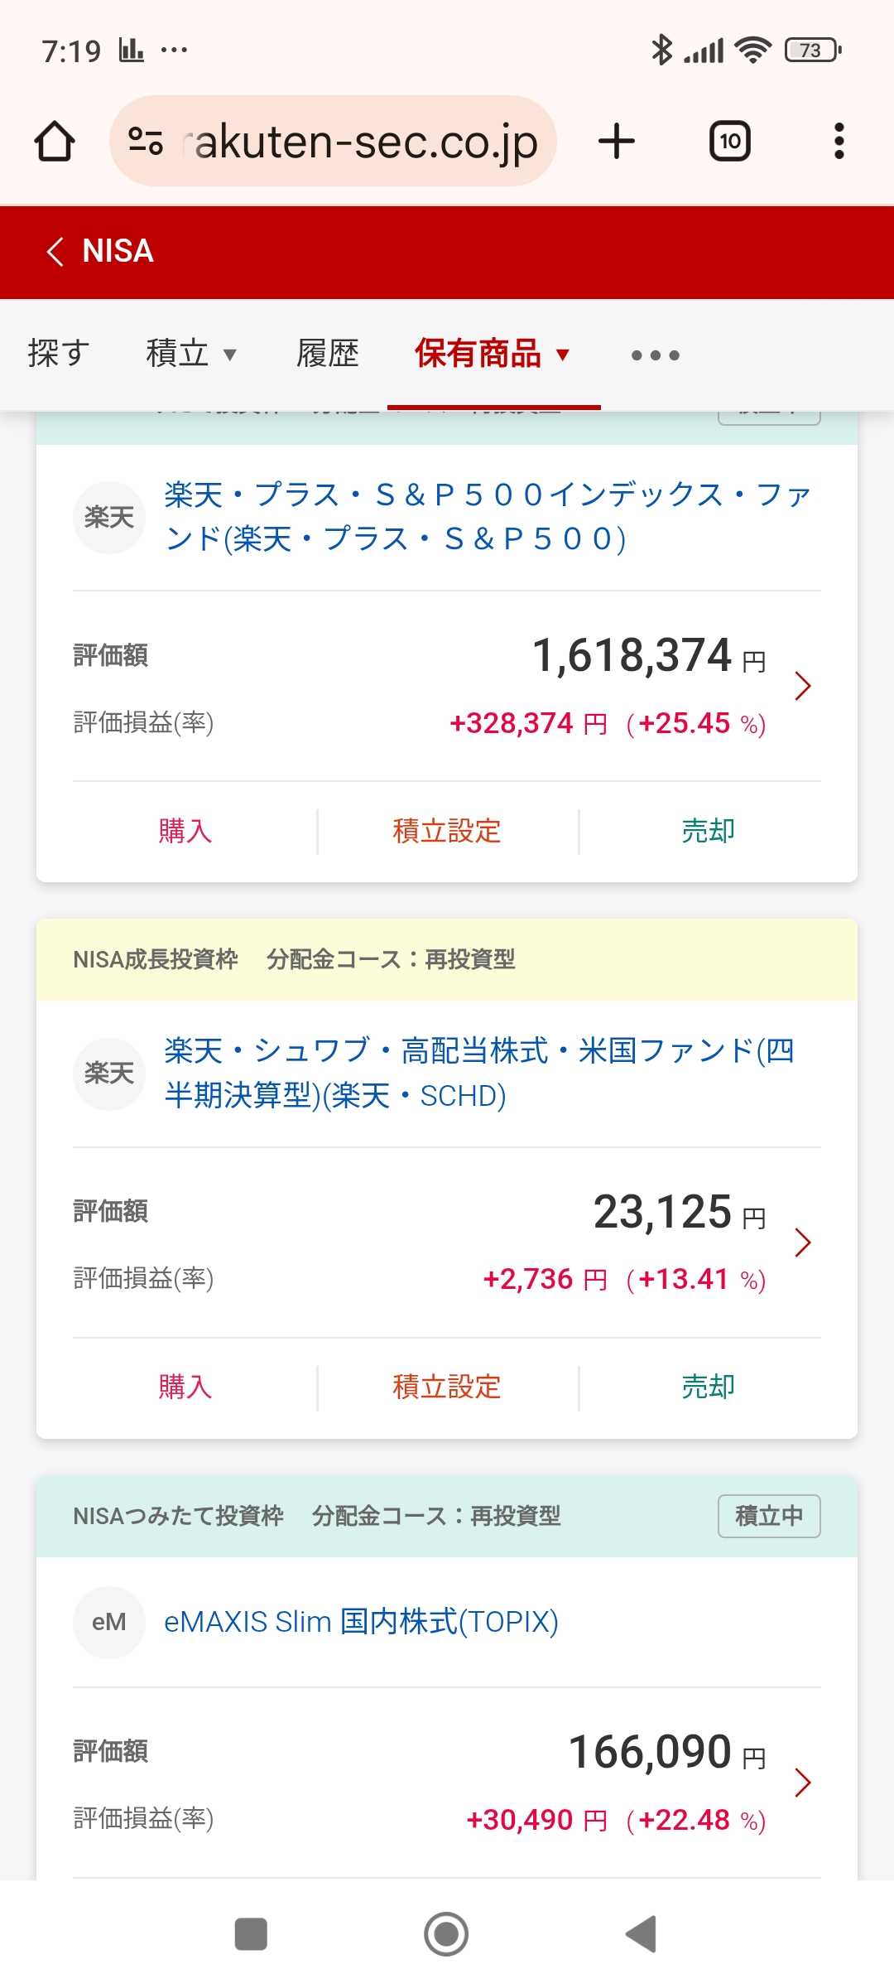This screenshot has height=1988, width=894.
Task: Open the browser three-dot overflow menu
Action: coord(839,142)
